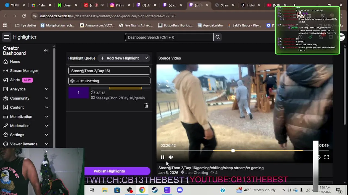Focus the Dashboard Search field
The height and width of the screenshot is (195, 348).
click(x=169, y=37)
